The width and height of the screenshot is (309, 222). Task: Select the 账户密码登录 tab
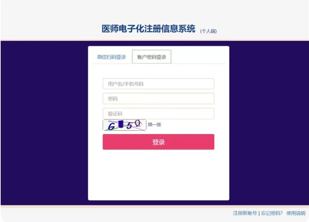pos(152,57)
